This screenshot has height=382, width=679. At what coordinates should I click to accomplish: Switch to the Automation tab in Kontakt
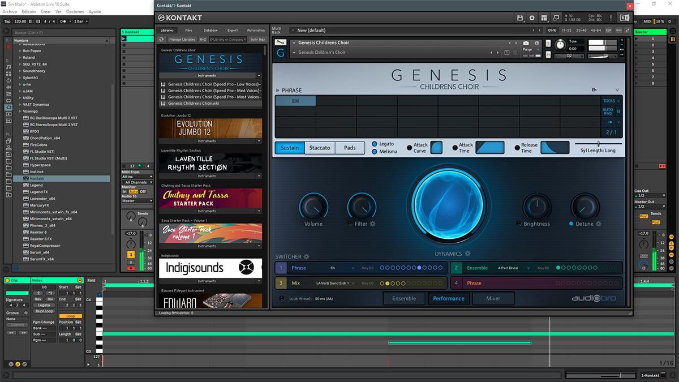(x=256, y=30)
